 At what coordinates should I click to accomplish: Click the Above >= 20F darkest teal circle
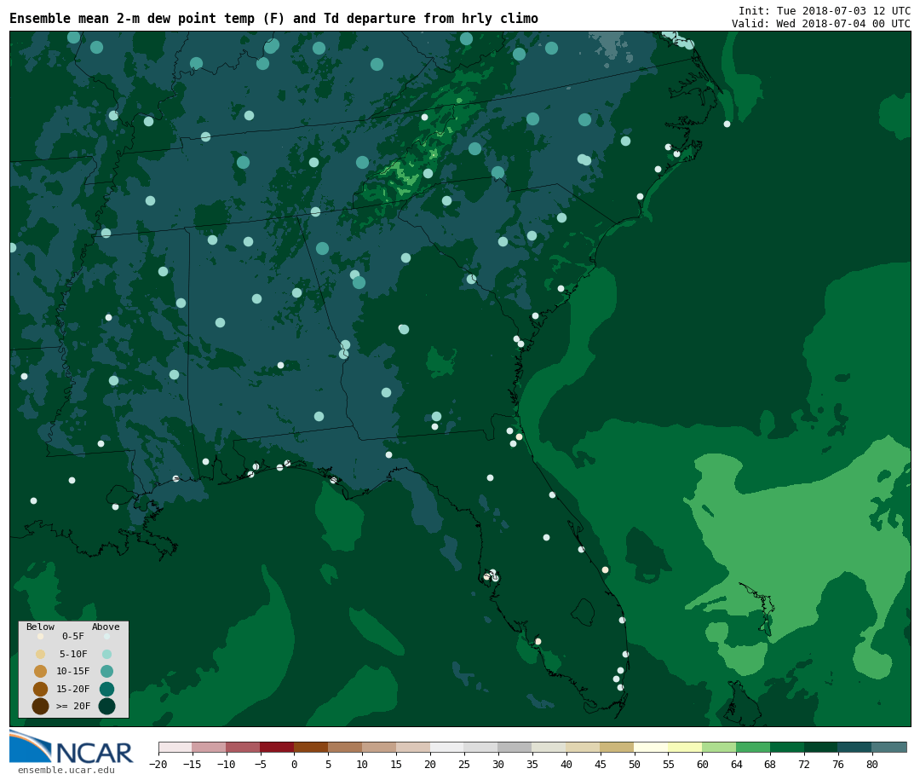(x=106, y=706)
